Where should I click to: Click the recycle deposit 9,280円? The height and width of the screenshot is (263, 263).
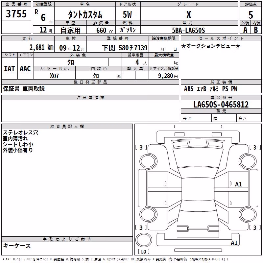tap(168, 76)
